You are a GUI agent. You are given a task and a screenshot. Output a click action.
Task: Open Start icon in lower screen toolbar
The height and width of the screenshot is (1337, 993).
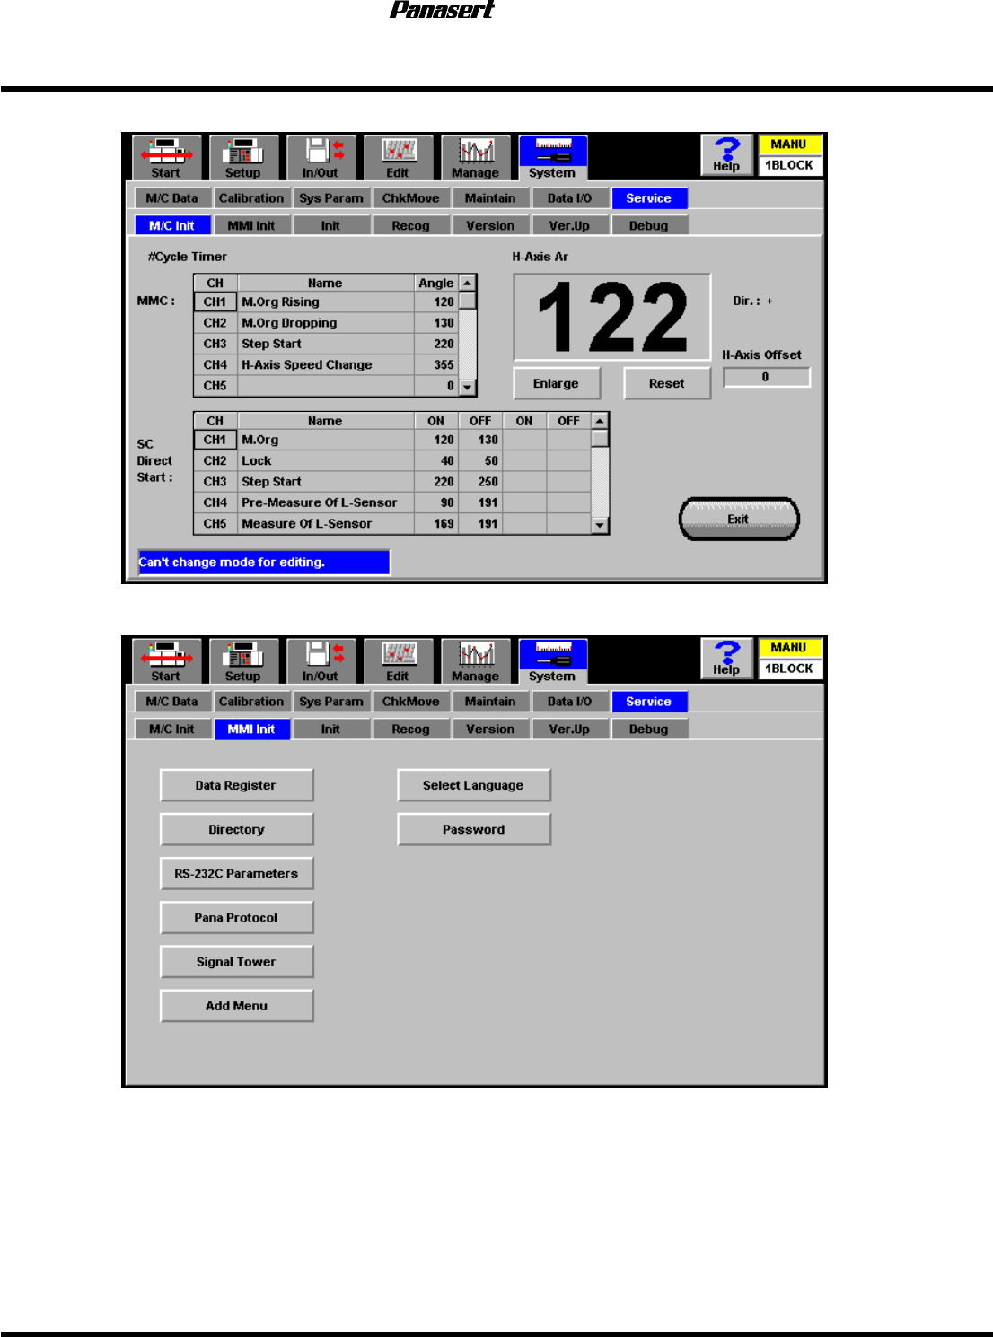tap(165, 661)
